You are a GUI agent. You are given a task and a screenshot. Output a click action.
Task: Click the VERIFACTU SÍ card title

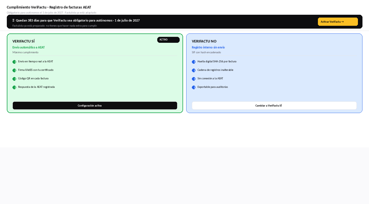pos(24,41)
